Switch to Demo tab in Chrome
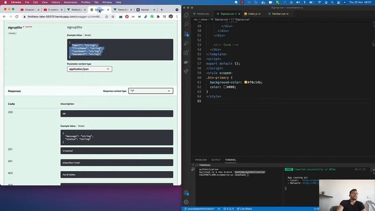 point(122,10)
